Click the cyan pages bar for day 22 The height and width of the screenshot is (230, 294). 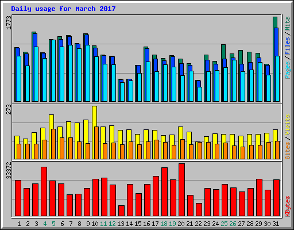(200, 94)
